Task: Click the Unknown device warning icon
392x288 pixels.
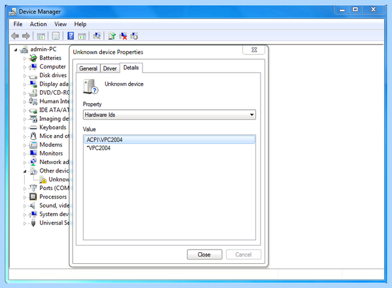Action: [42, 180]
